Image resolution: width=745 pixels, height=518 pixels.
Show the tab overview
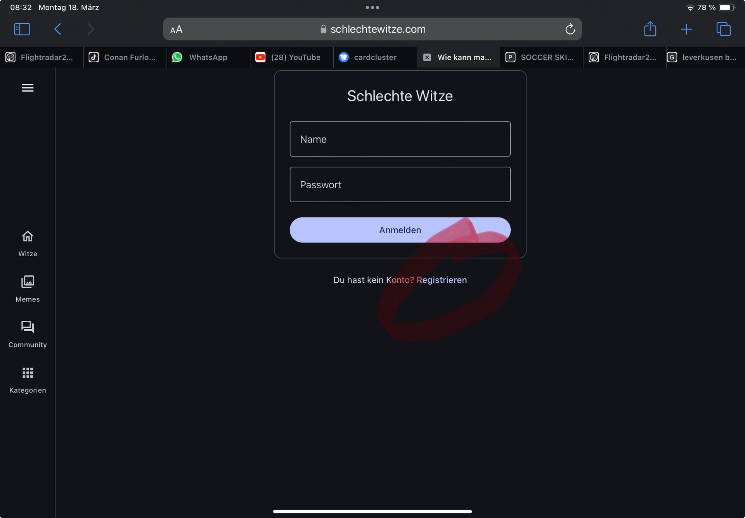[x=723, y=29]
